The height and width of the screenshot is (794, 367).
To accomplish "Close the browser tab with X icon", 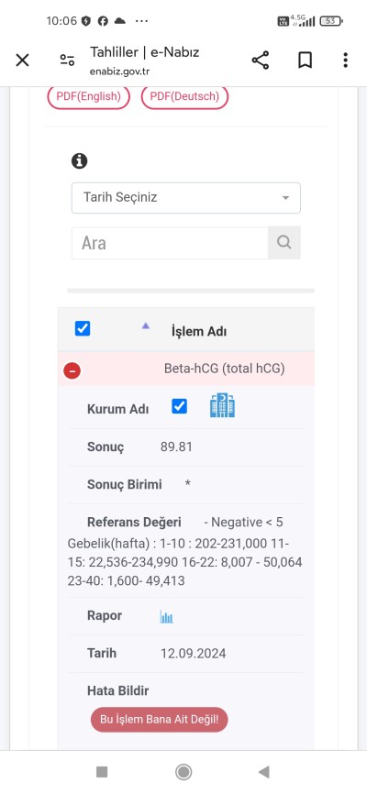I will (22, 61).
